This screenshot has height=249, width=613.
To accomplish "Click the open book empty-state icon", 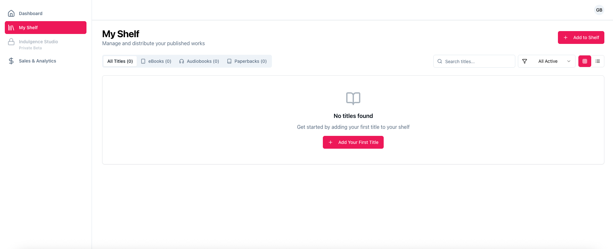I will 353,98.
